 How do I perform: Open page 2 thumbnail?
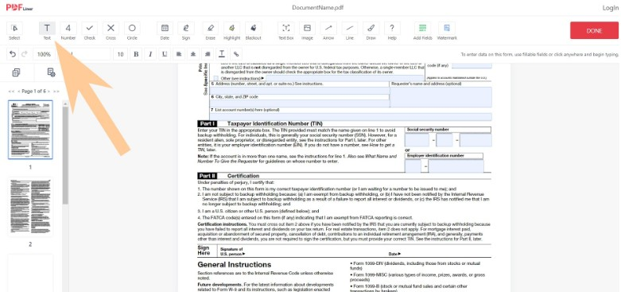(30, 207)
